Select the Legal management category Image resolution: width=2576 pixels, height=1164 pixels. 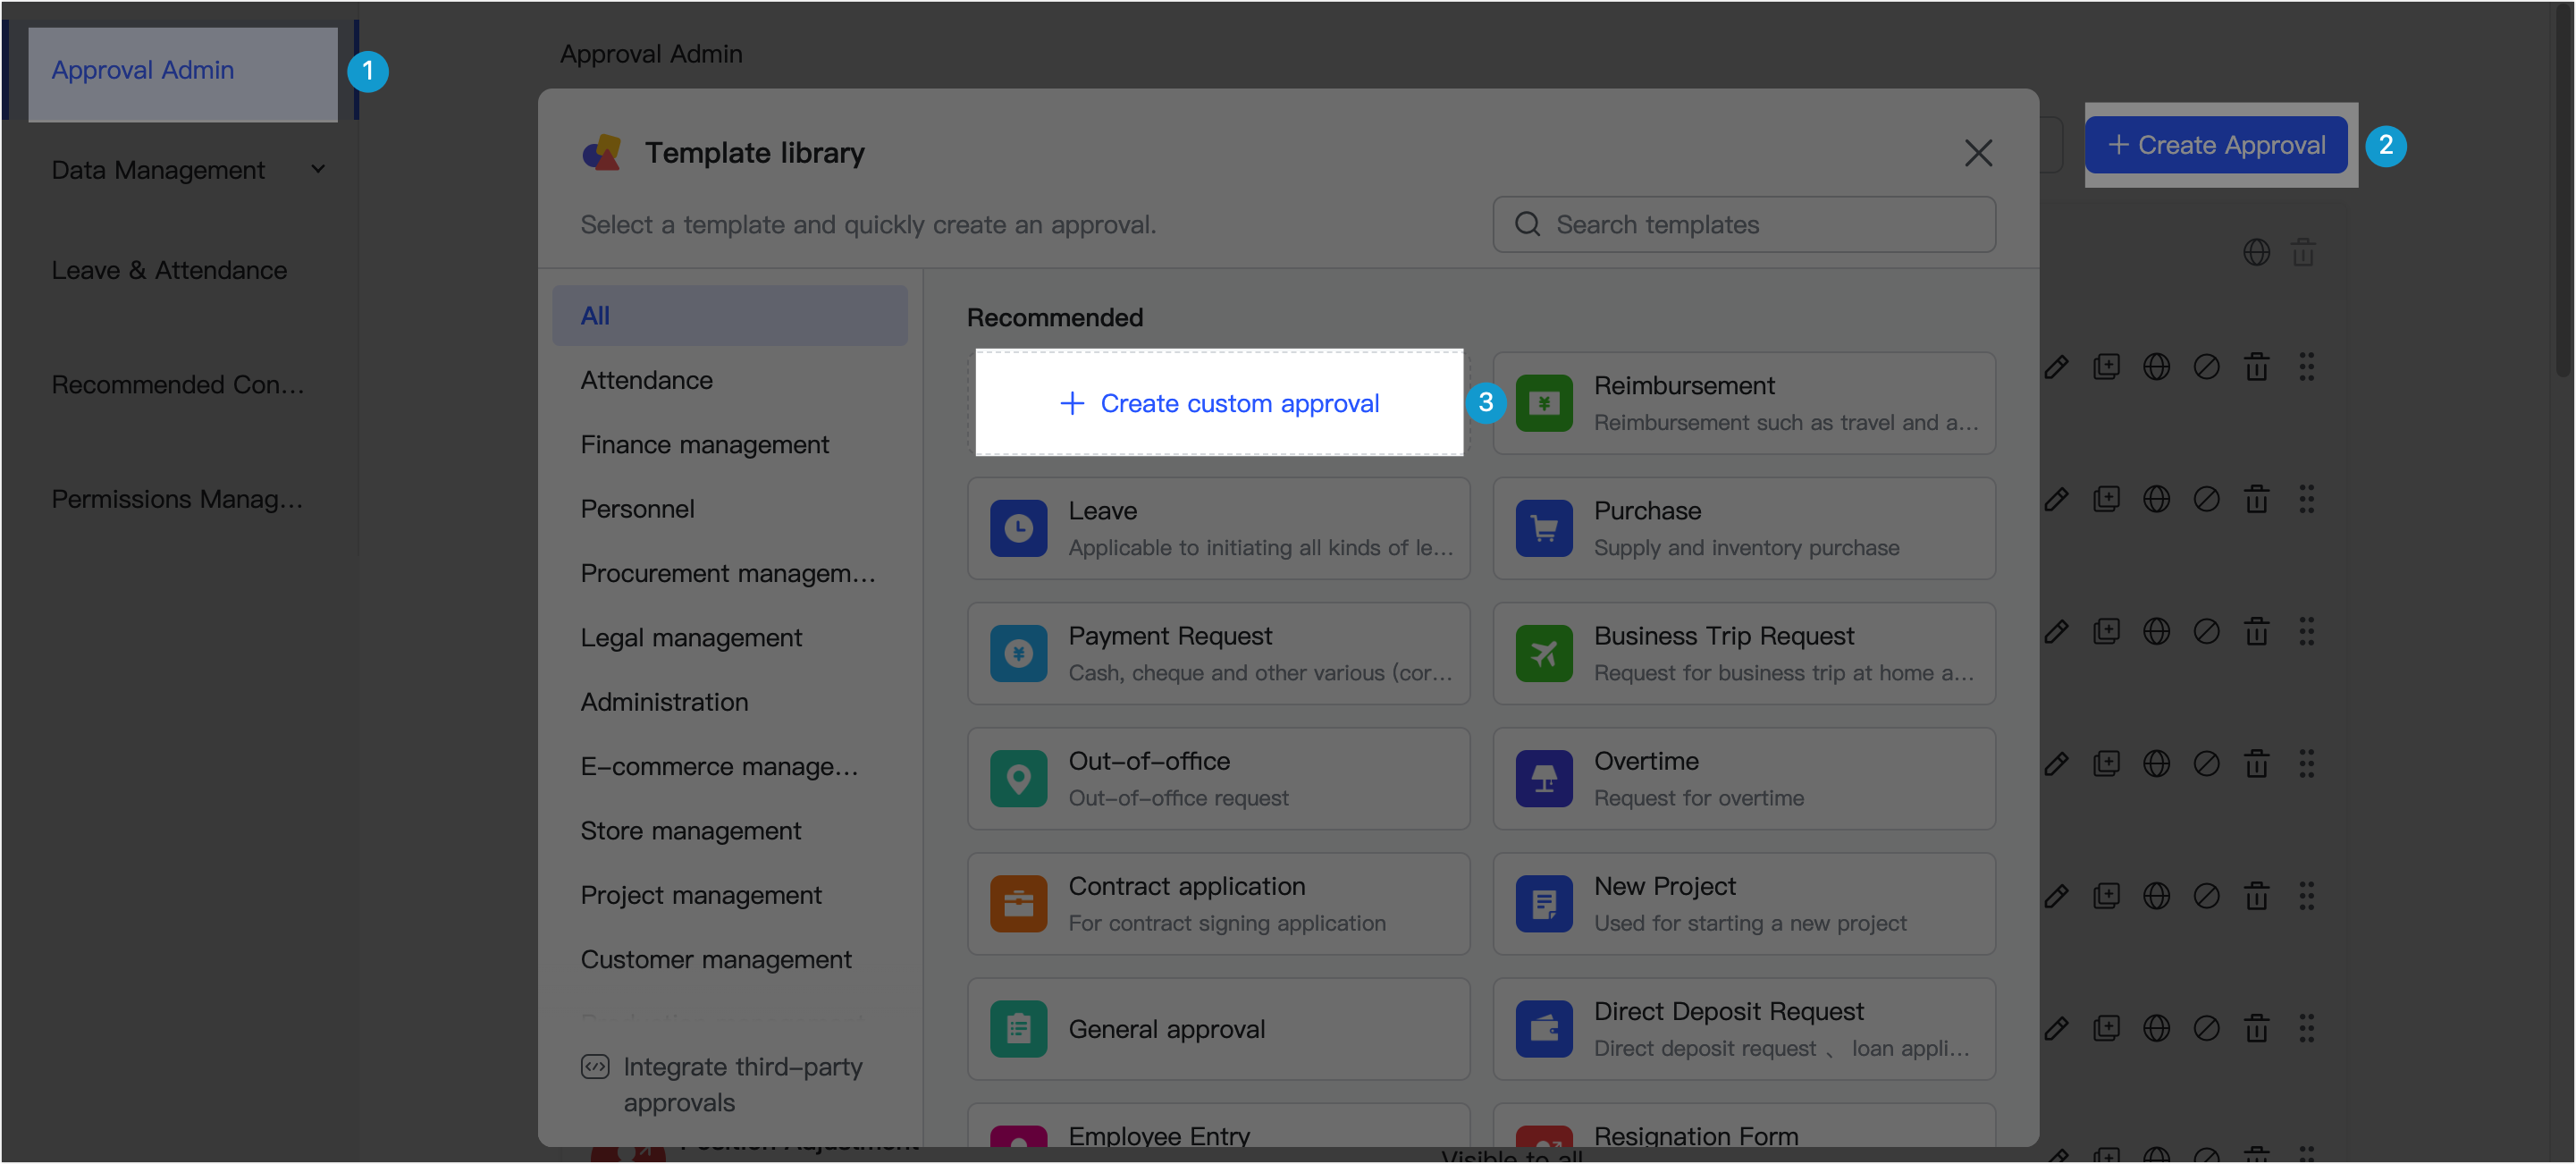point(729,637)
